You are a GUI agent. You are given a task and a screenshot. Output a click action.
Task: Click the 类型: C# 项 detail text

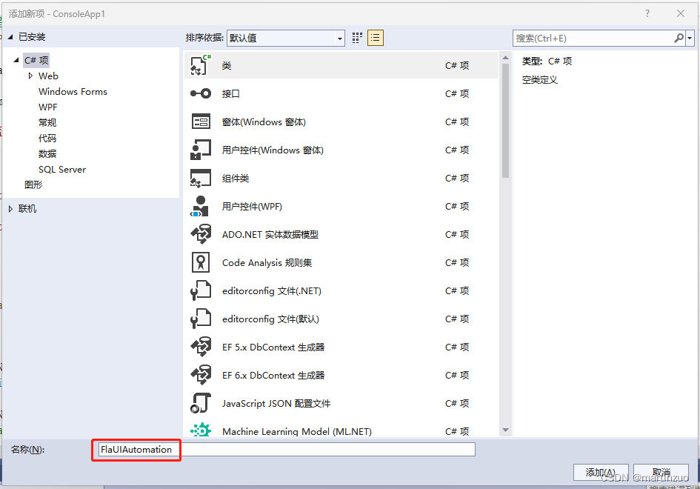[547, 61]
